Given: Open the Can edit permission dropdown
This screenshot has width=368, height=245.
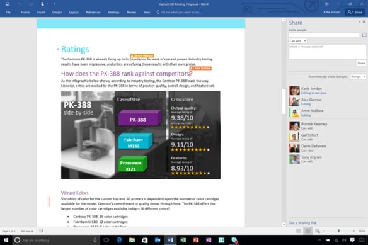Looking at the screenshot, I should pos(298,41).
